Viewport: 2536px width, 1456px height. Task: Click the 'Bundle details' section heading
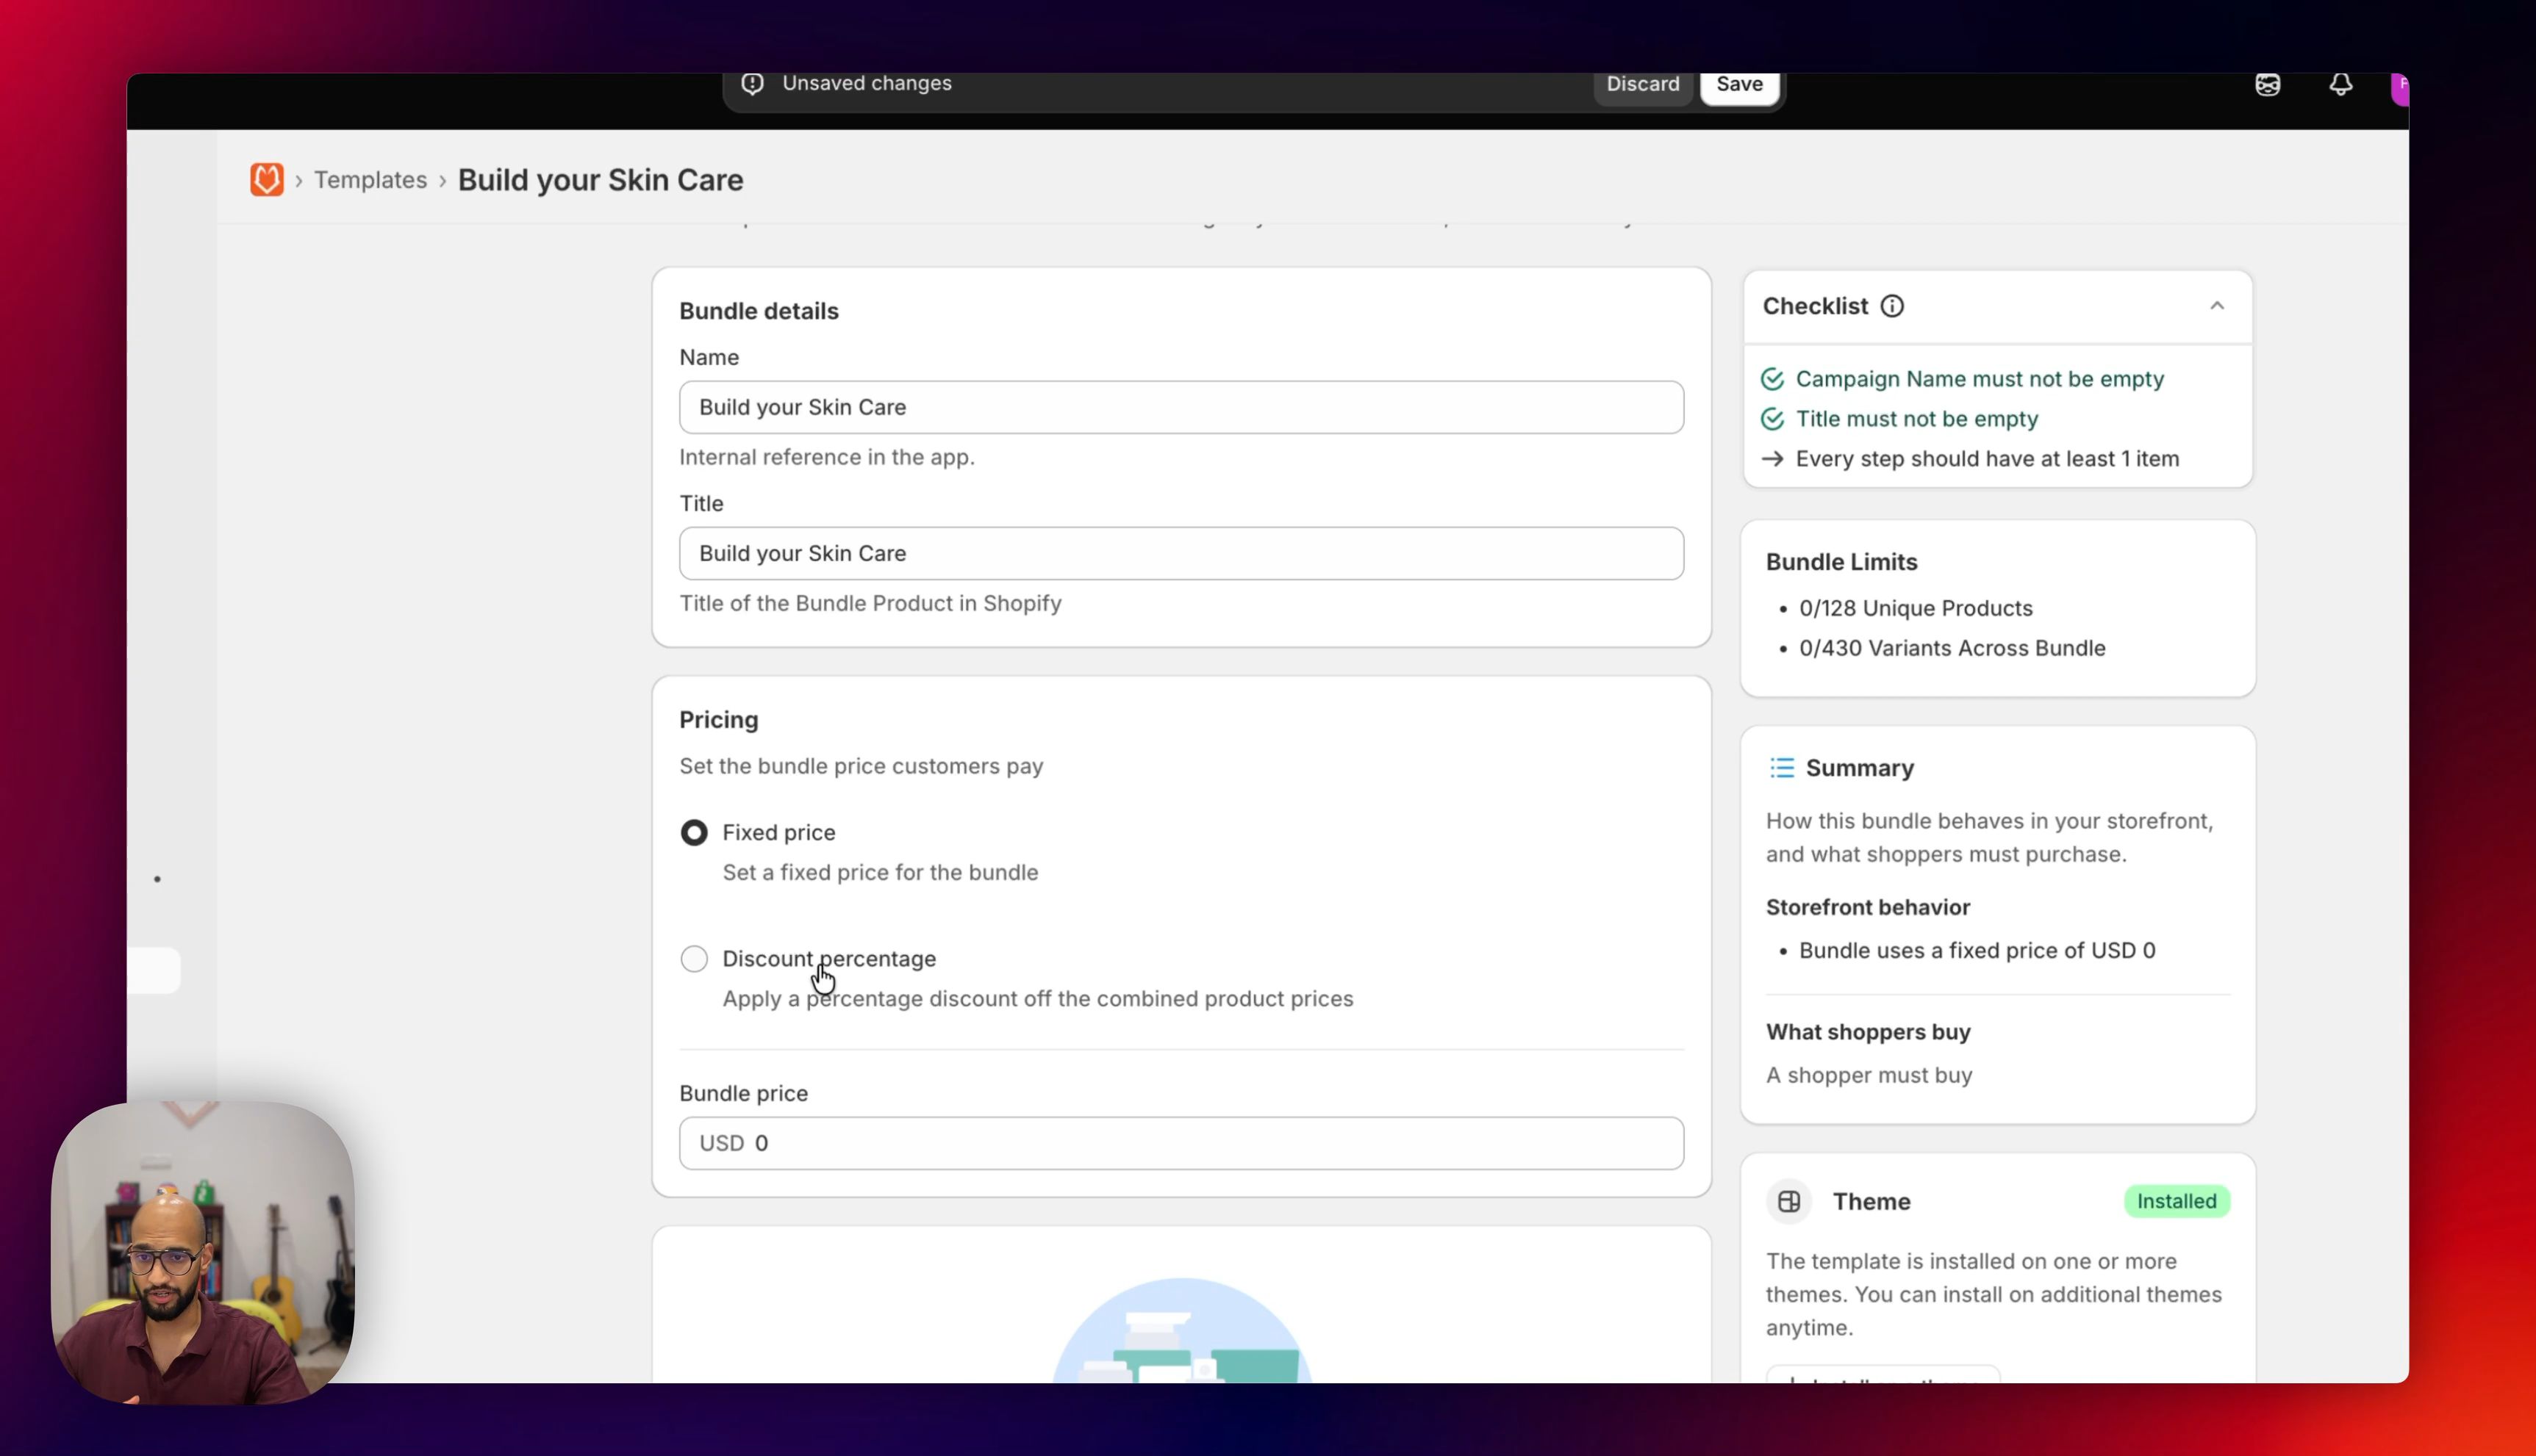(x=759, y=311)
